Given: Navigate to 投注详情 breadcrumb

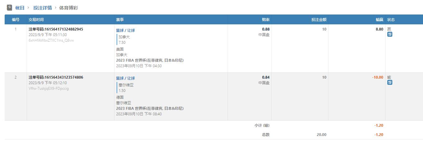Looking at the screenshot, I should pos(42,8).
